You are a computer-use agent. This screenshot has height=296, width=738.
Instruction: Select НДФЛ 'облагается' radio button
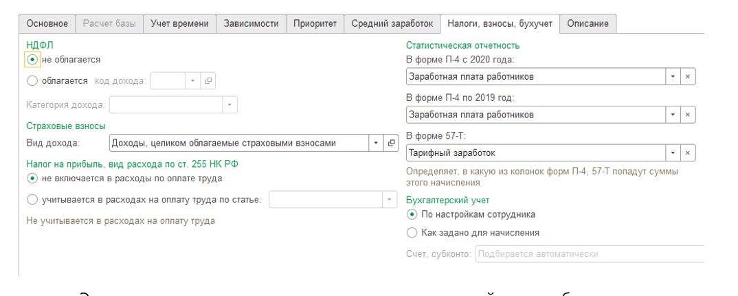(x=32, y=81)
